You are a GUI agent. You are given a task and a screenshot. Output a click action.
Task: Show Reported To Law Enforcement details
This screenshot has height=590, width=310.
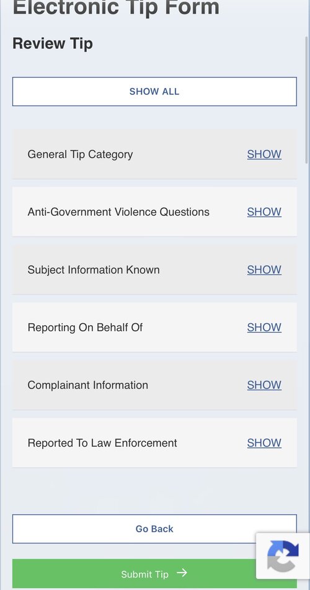tap(264, 443)
